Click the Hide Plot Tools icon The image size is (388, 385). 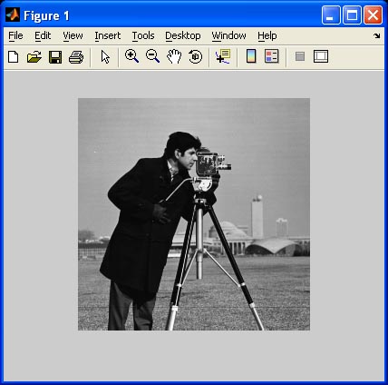300,56
